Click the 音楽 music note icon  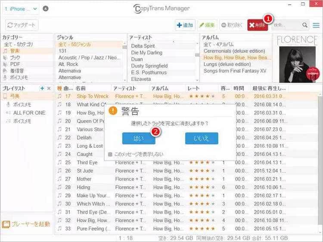point(5,51)
